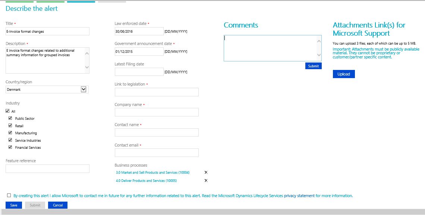This screenshot has width=425, height=215.
Task: Remove the 4.0 Deliver Products business process
Action: coord(205,180)
